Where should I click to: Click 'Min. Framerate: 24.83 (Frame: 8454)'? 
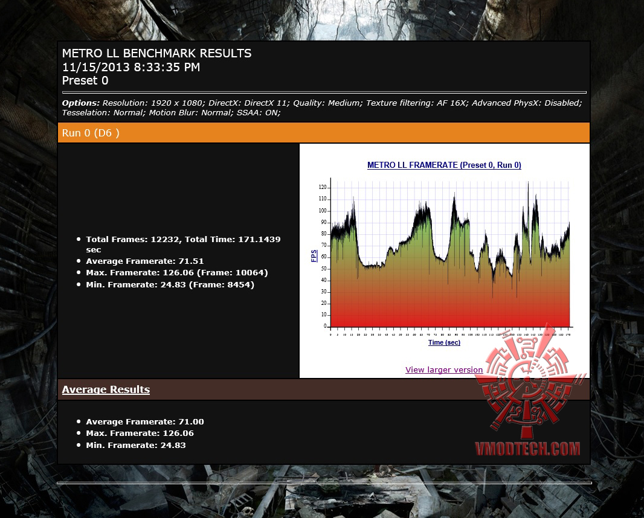[170, 284]
